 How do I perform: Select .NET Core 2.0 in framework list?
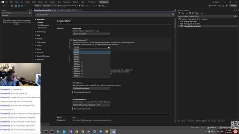click(x=91, y=67)
